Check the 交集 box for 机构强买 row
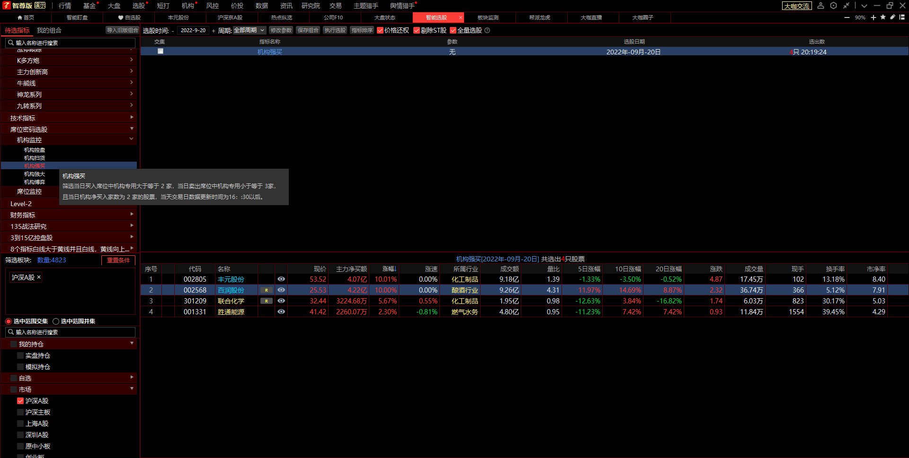Viewport: 909px width, 458px height. [x=160, y=51]
